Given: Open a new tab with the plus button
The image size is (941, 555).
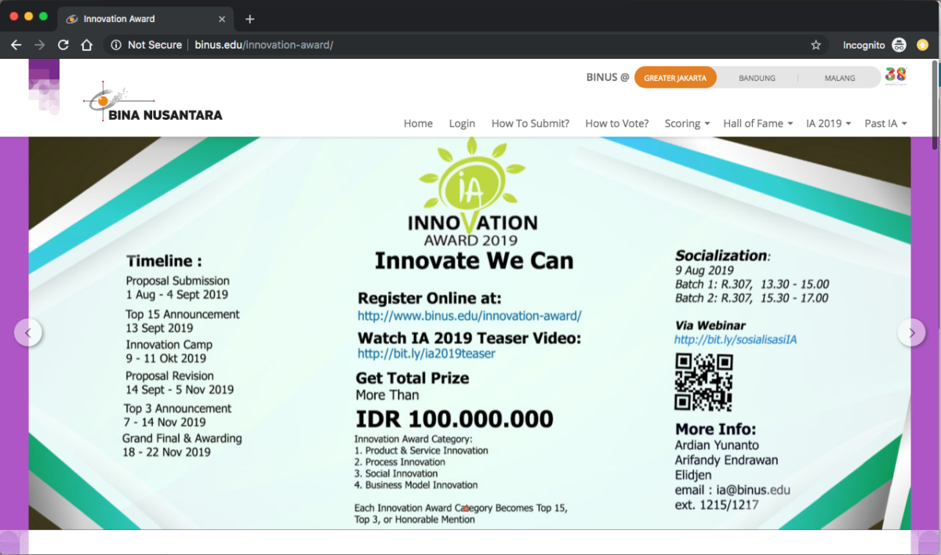Looking at the screenshot, I should (250, 19).
